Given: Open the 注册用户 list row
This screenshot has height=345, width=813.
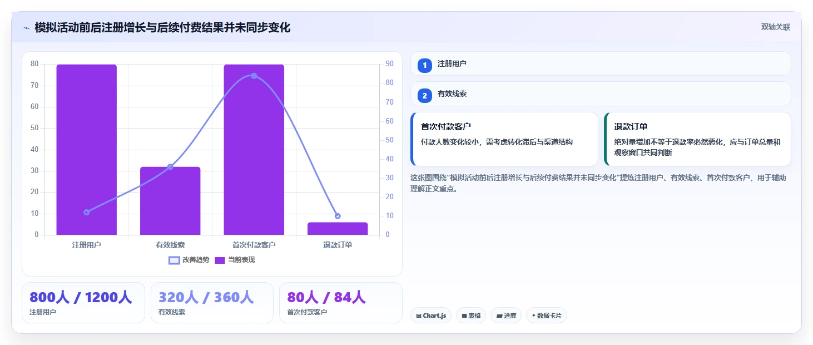Looking at the screenshot, I should coord(601,63).
